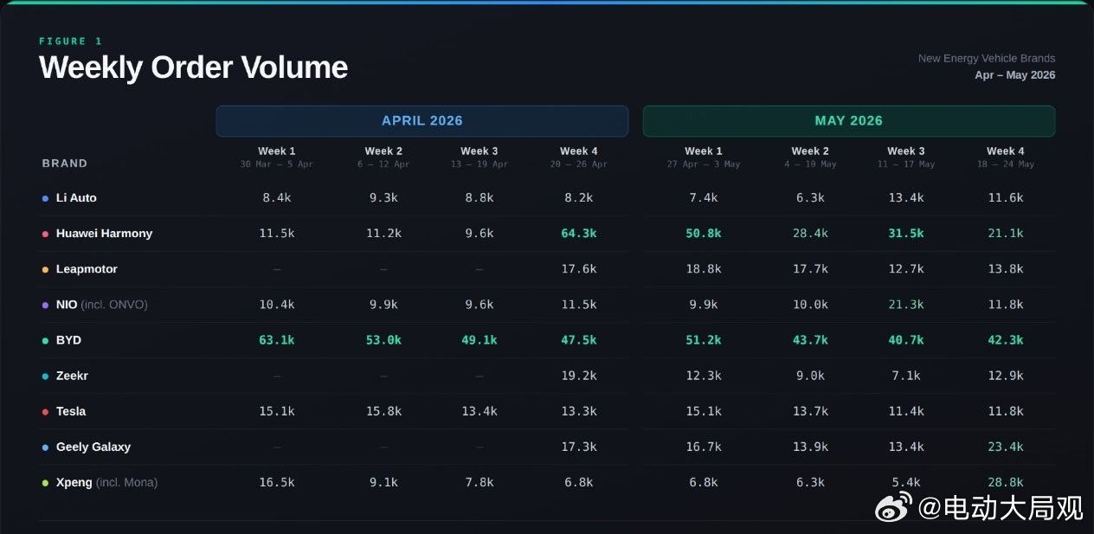
Task: Click BYD's 51.2k value
Action: pyautogui.click(x=704, y=340)
